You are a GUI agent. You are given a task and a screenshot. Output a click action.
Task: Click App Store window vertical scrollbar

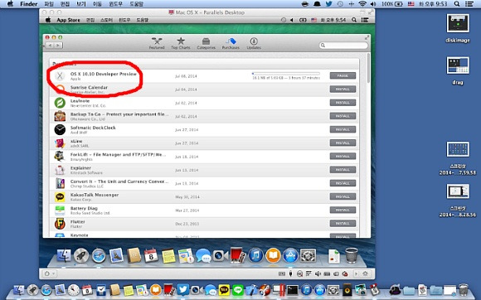[x=368, y=68]
